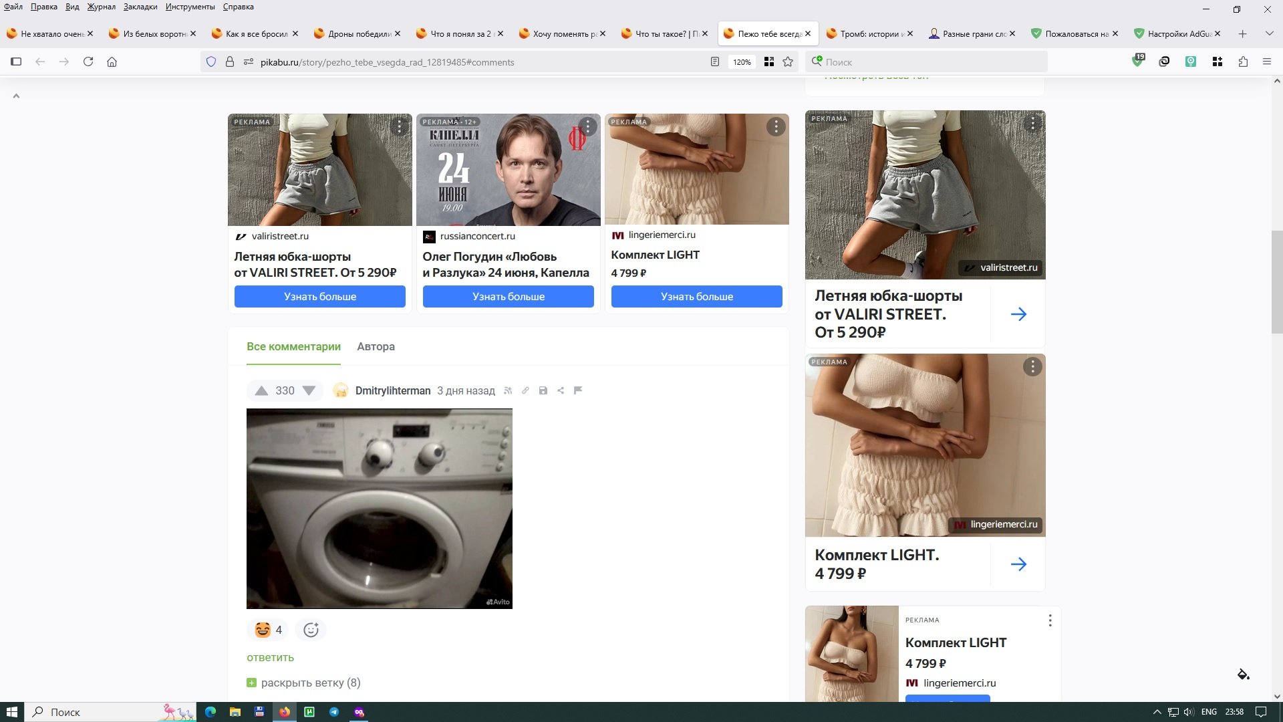Share the comment using the share icon
This screenshot has height=722, width=1283.
[560, 390]
